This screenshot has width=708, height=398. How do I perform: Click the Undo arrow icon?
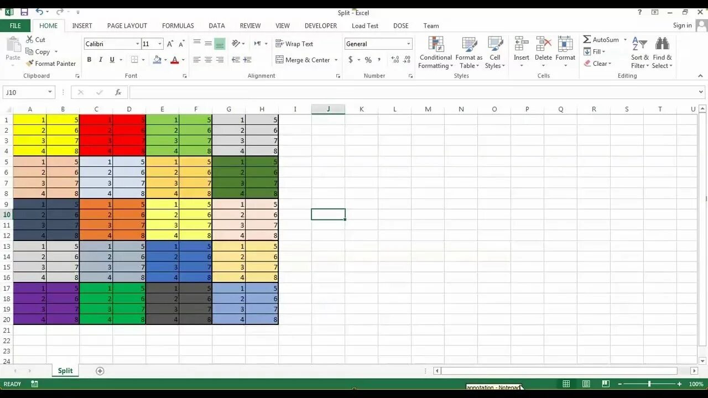tap(39, 12)
